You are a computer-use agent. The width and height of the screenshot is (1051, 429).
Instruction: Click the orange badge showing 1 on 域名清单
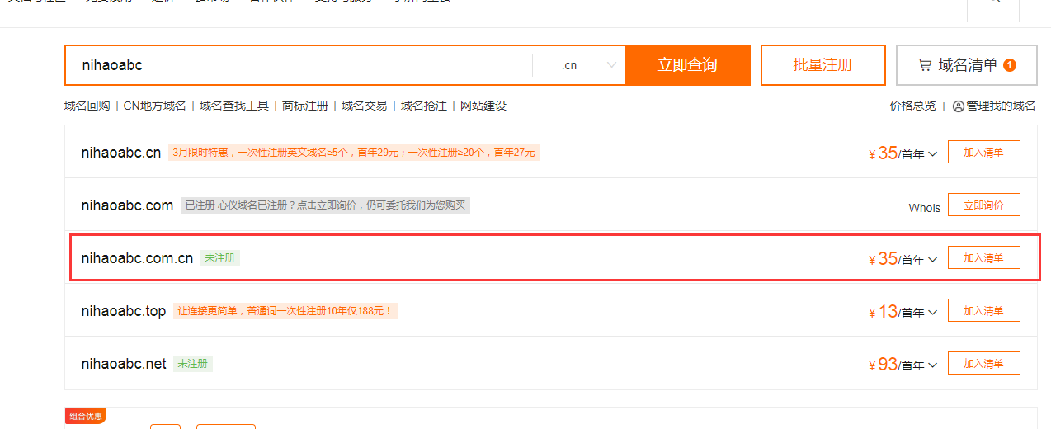pyautogui.click(x=1010, y=65)
